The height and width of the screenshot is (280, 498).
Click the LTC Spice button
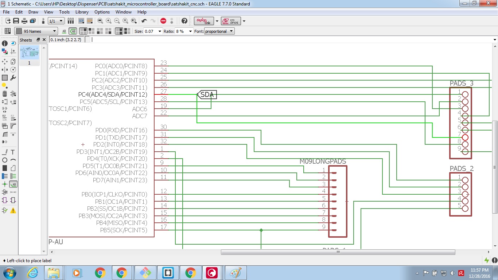pyautogui.click(x=231, y=21)
